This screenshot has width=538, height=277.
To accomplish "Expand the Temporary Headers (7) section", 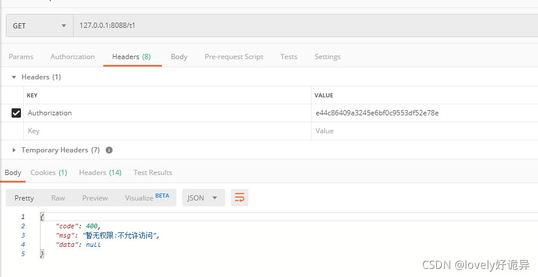I will 14,150.
